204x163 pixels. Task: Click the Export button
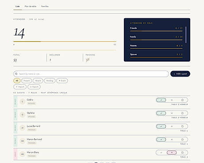pyautogui.click(x=34, y=87)
